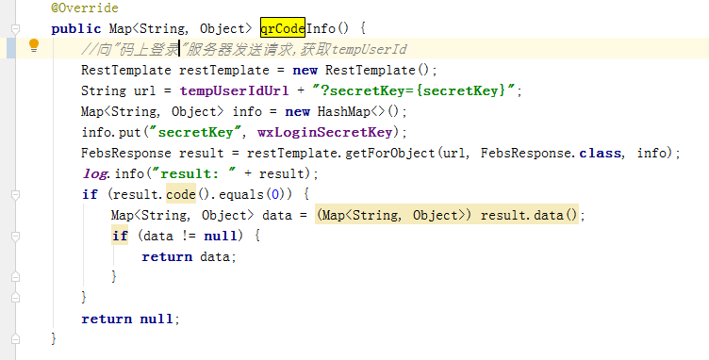
Task: Click the highlighted code in result.code()
Action: click(x=181, y=194)
